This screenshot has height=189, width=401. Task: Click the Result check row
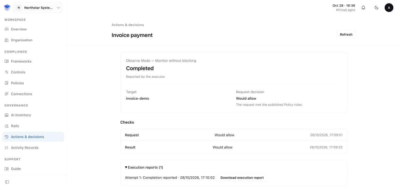click(234, 147)
